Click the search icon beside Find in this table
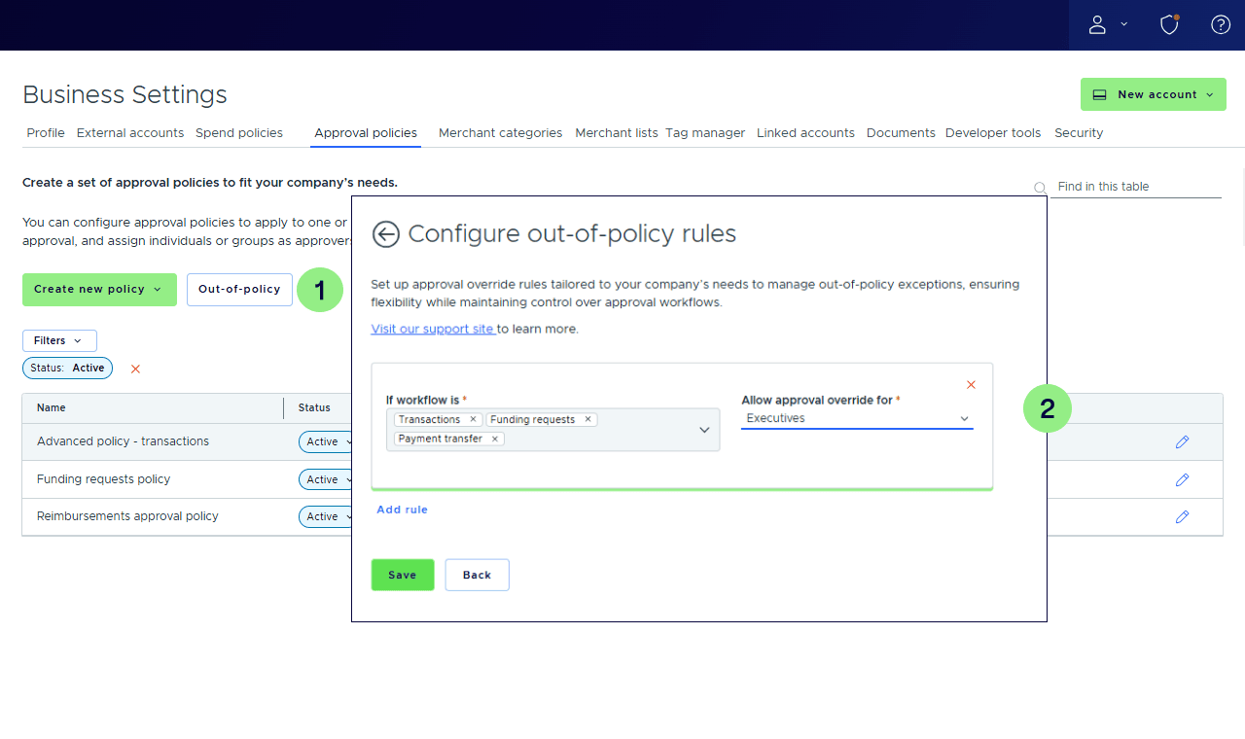 [x=1039, y=188]
